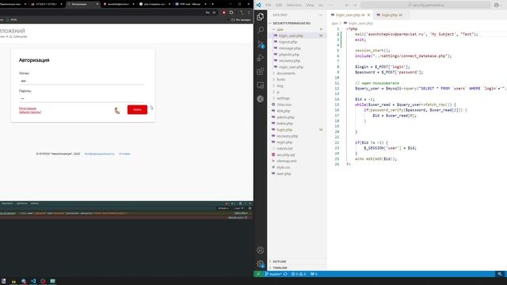Image resolution: width=507 pixels, height=285 pixels.
Task: Click the red circular taskbar app icon
Action: pos(43,281)
